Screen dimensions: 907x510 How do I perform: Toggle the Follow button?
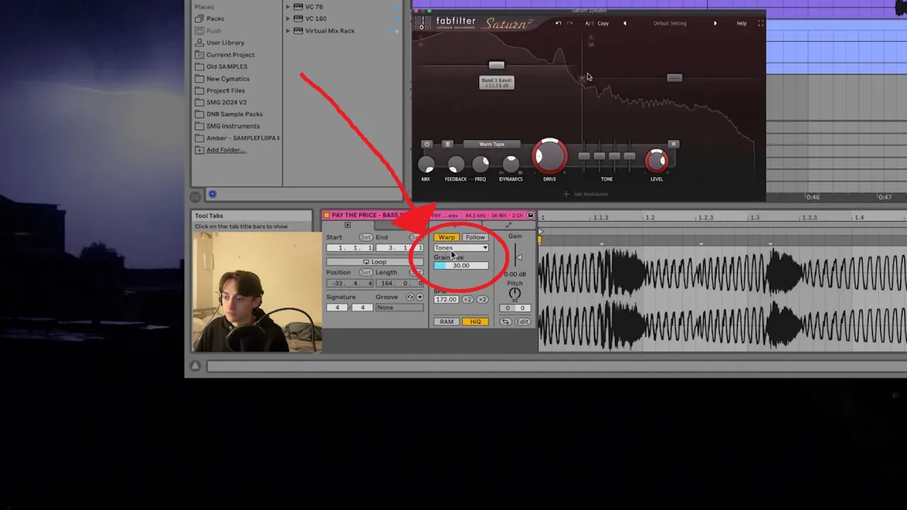(475, 237)
